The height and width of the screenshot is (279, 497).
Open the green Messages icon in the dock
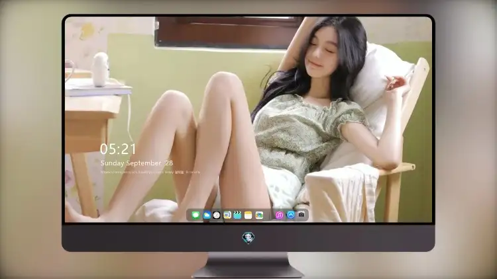pos(195,216)
